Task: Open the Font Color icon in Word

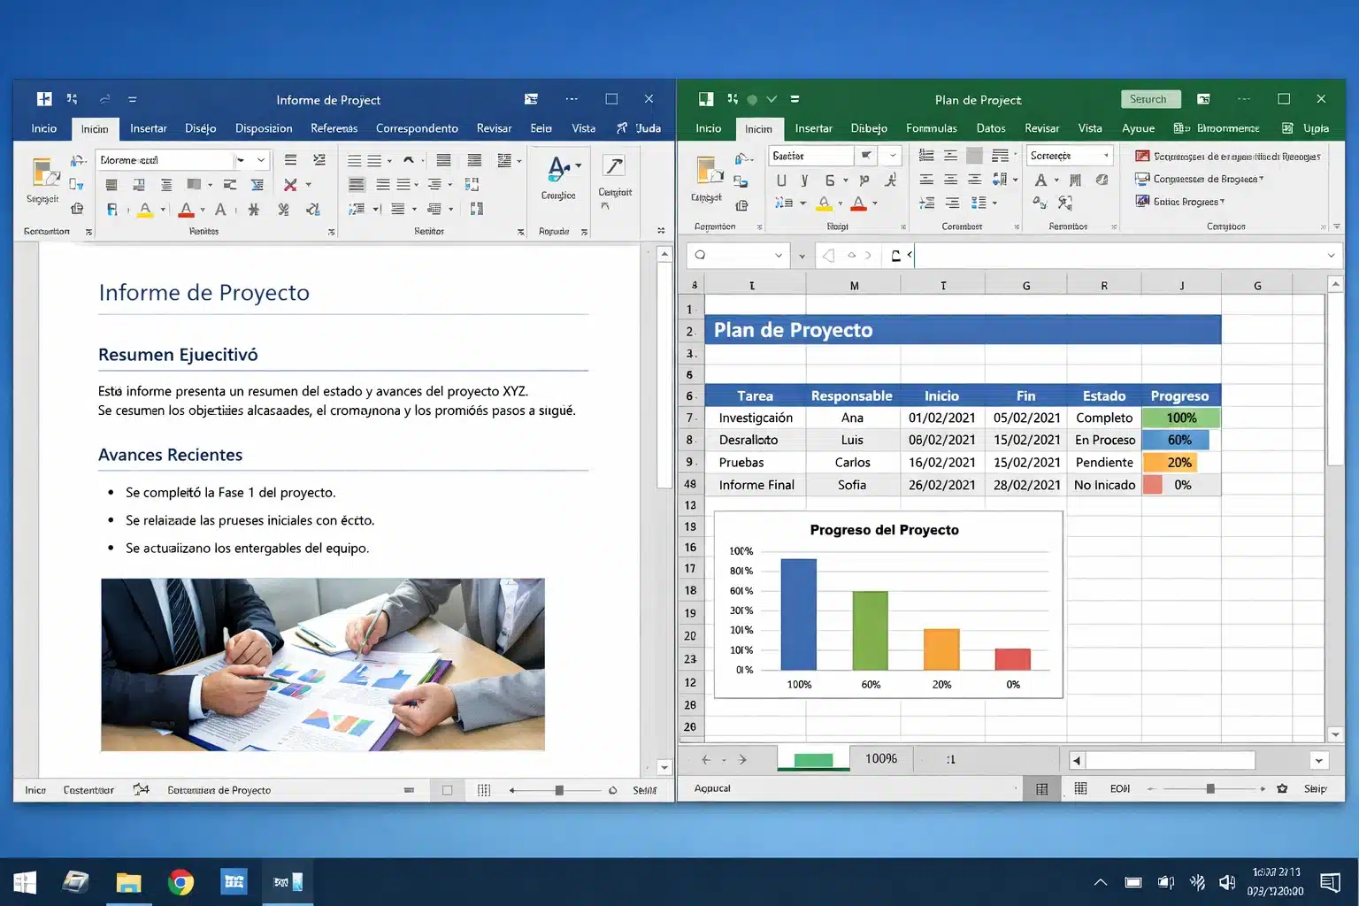Action: 187,210
